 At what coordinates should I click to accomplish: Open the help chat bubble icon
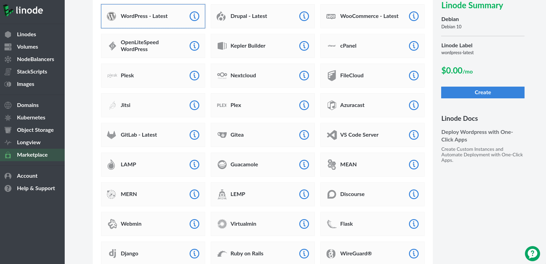532,254
